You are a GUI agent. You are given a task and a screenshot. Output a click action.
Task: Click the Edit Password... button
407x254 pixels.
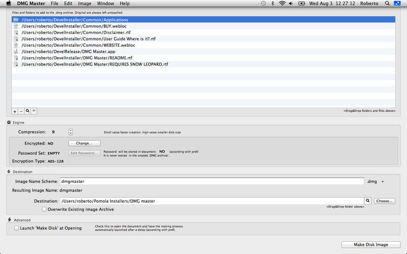(84, 153)
